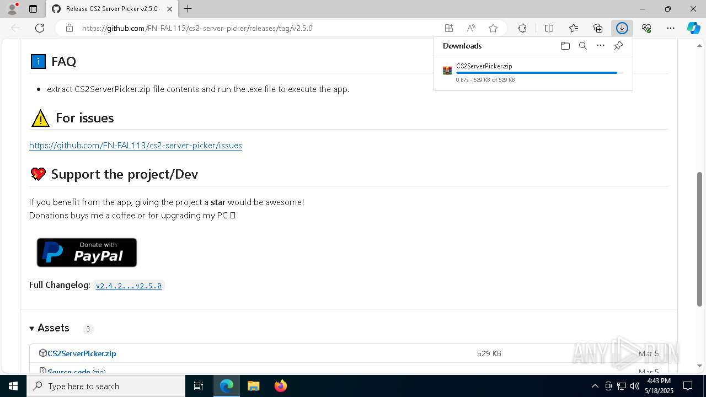This screenshot has width=706, height=397.
Task: Toggle Split screen view icon
Action: tap(549, 28)
